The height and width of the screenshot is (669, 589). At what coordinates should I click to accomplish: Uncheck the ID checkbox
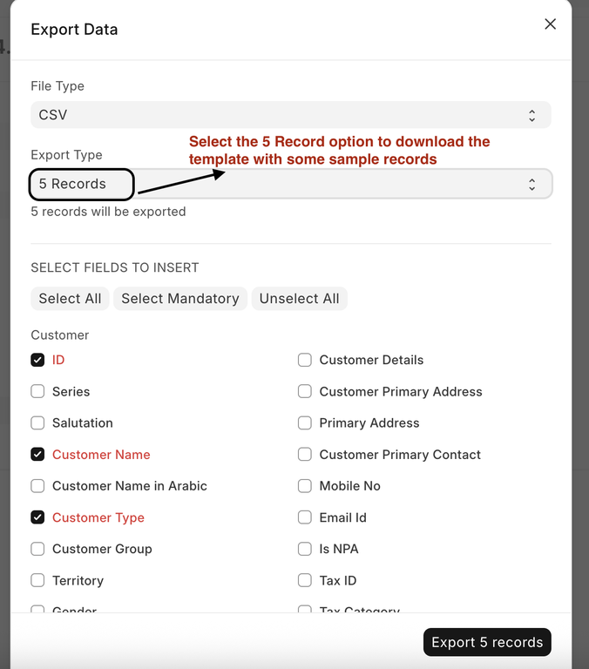click(x=37, y=360)
